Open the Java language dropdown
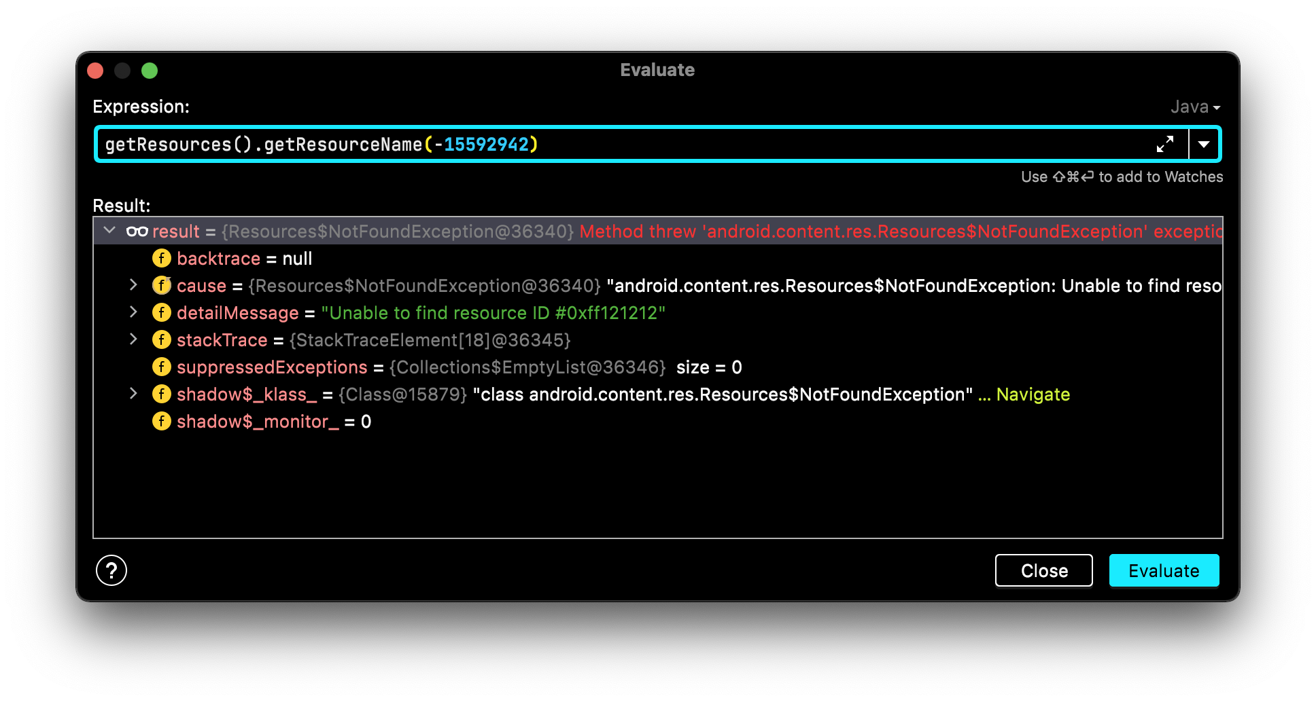The image size is (1316, 702). [1195, 107]
